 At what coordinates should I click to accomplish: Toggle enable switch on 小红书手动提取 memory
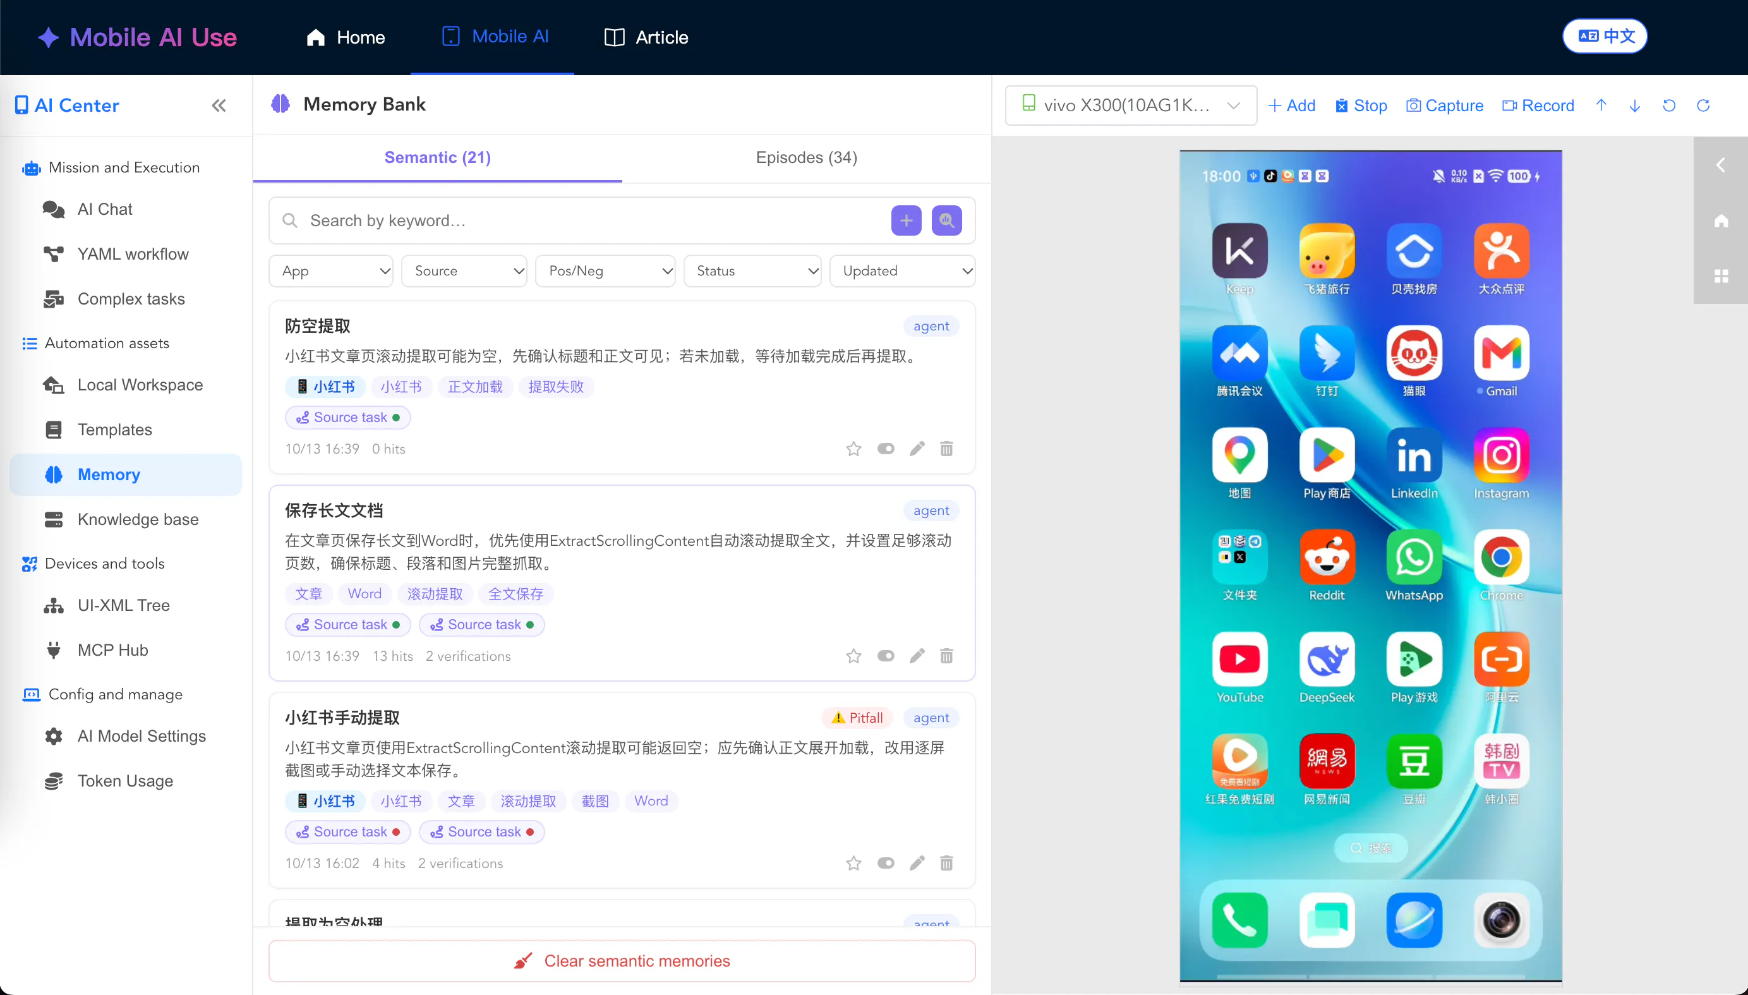[886, 863]
